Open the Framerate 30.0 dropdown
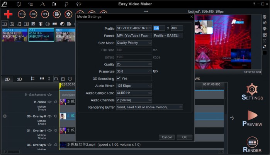 134,71
